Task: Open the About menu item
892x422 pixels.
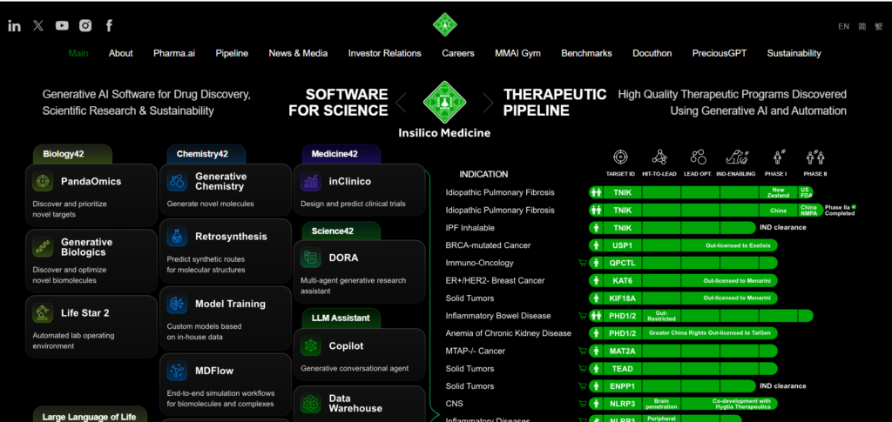Action: (x=120, y=53)
